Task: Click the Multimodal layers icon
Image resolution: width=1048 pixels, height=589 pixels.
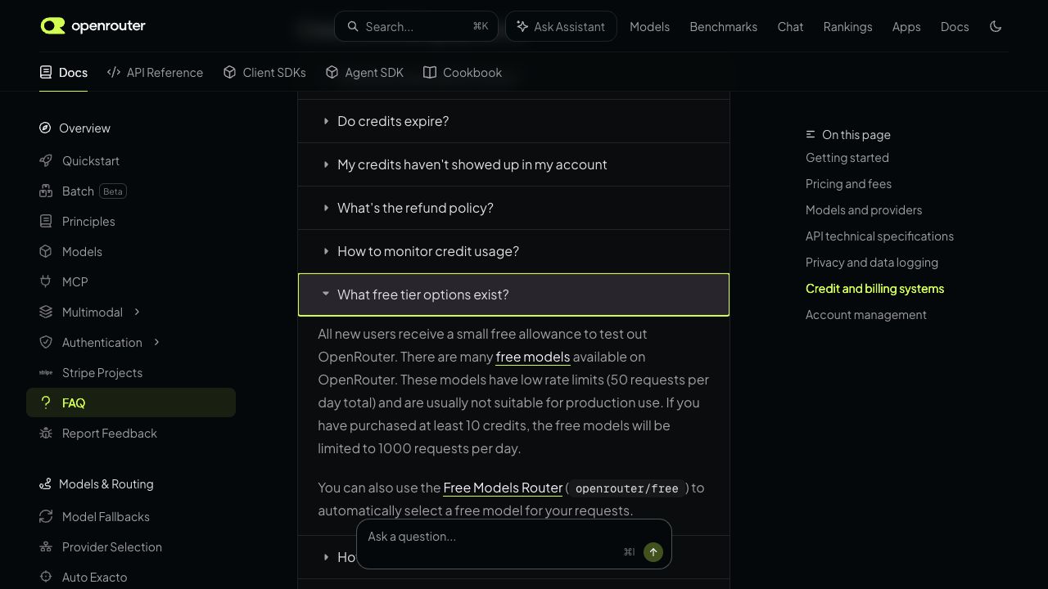Action: [46, 312]
